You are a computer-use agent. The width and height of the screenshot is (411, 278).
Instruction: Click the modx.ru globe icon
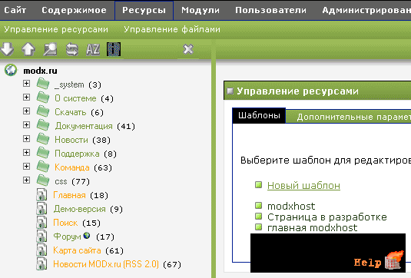tap(11, 70)
